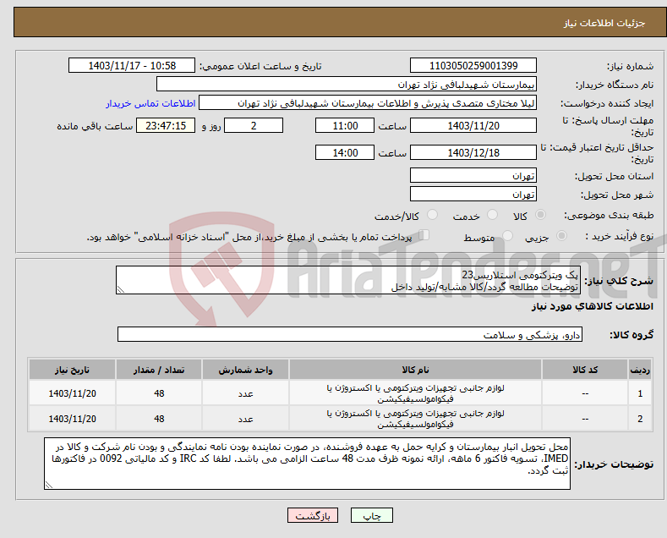Screen dimensions: 667x538
Task: Click the date 1403/11/20 in row 1
Action: (x=73, y=393)
